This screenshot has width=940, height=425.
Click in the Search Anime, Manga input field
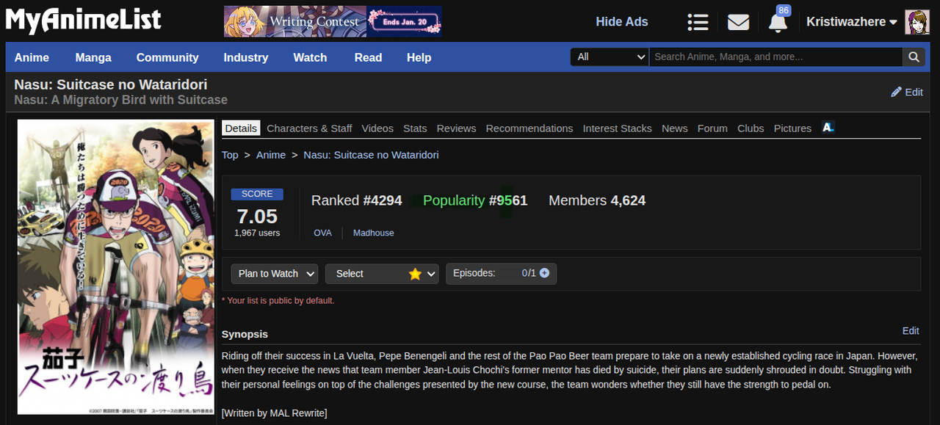[x=775, y=57]
